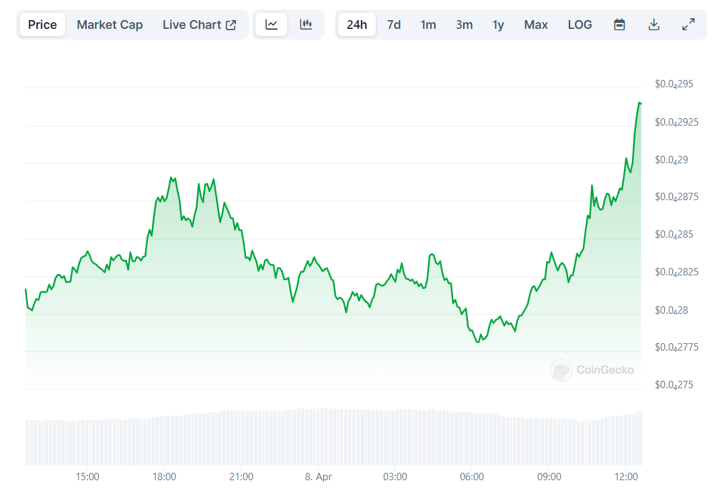View the 1y price history
This screenshot has width=714, height=495.
(x=498, y=25)
